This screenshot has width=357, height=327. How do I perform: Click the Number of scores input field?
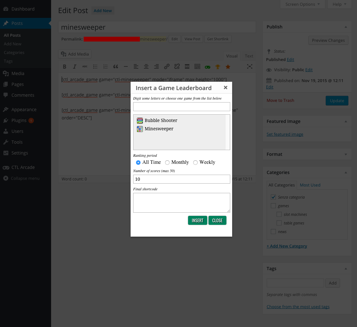(181, 179)
